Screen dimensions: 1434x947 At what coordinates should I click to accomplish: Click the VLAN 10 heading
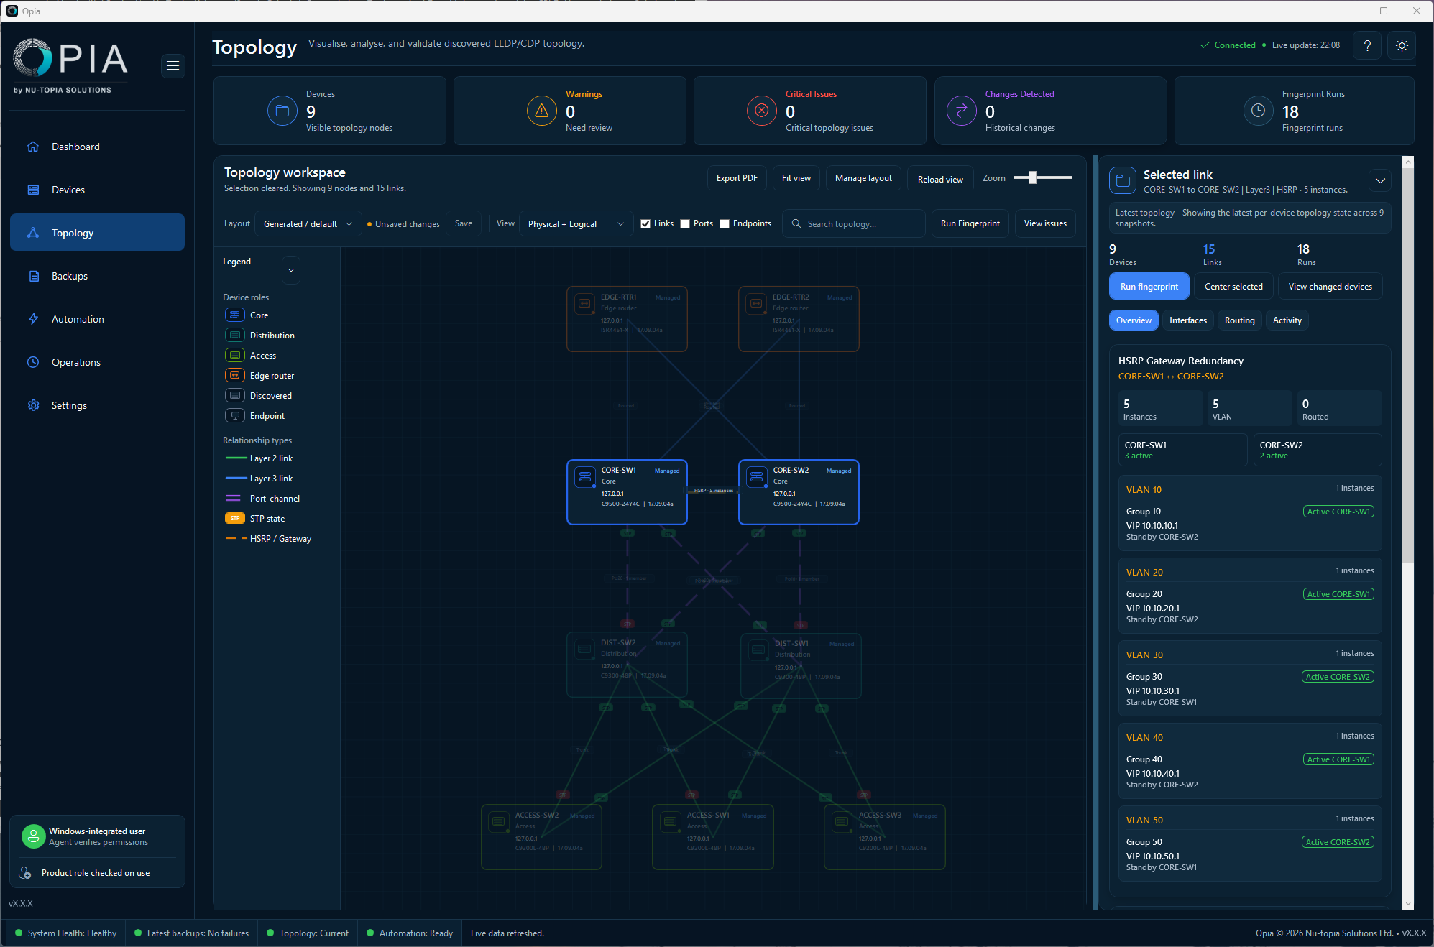pos(1144,490)
